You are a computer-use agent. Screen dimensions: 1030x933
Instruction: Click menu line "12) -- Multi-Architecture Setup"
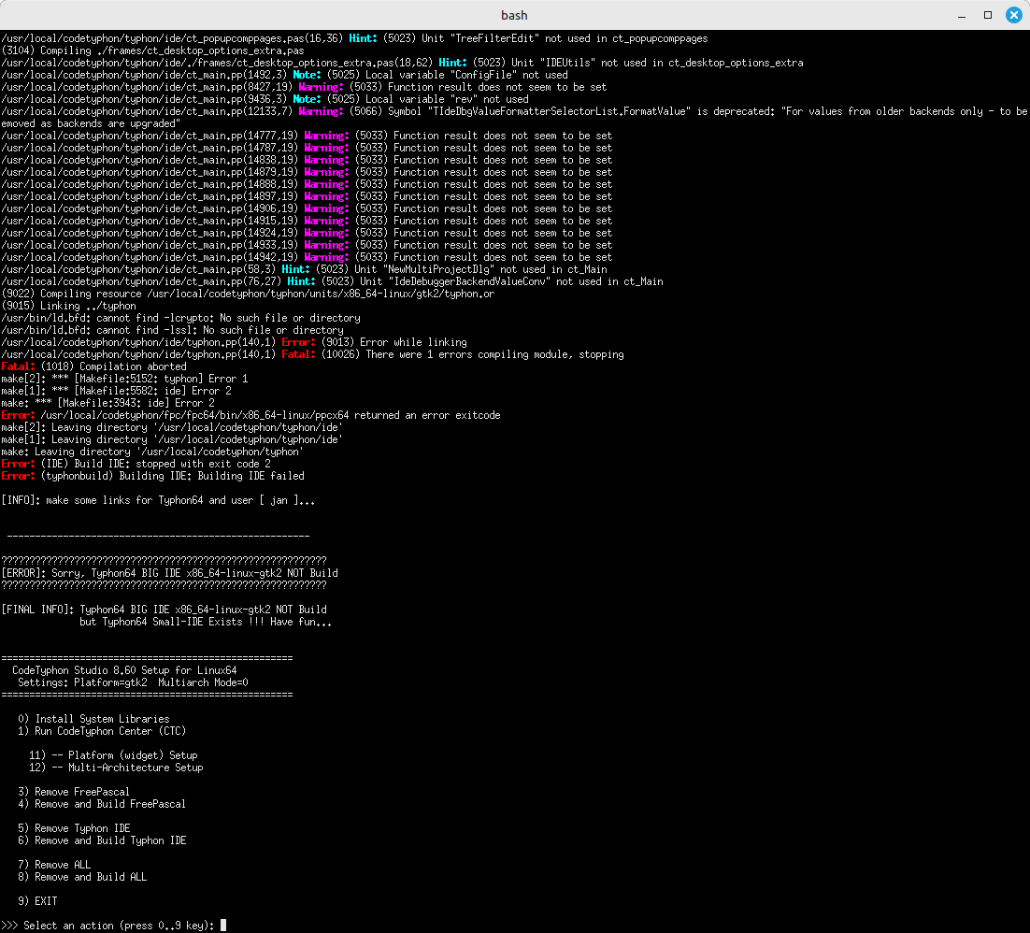pyautogui.click(x=116, y=768)
